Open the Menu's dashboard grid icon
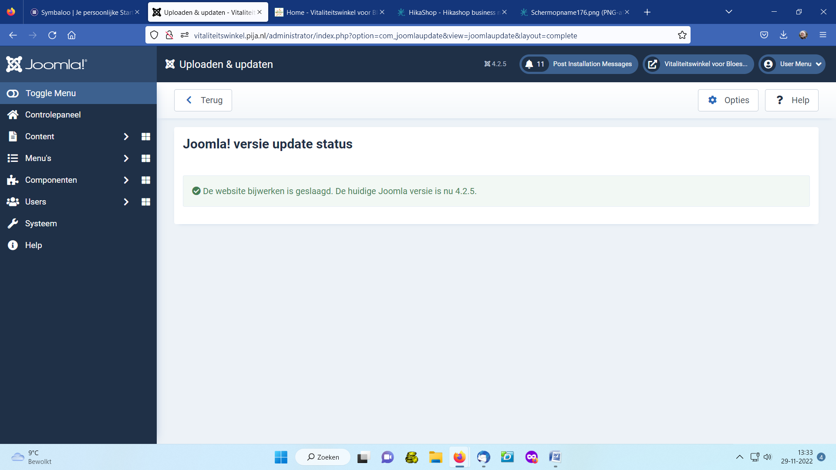The image size is (836, 470). (146, 158)
